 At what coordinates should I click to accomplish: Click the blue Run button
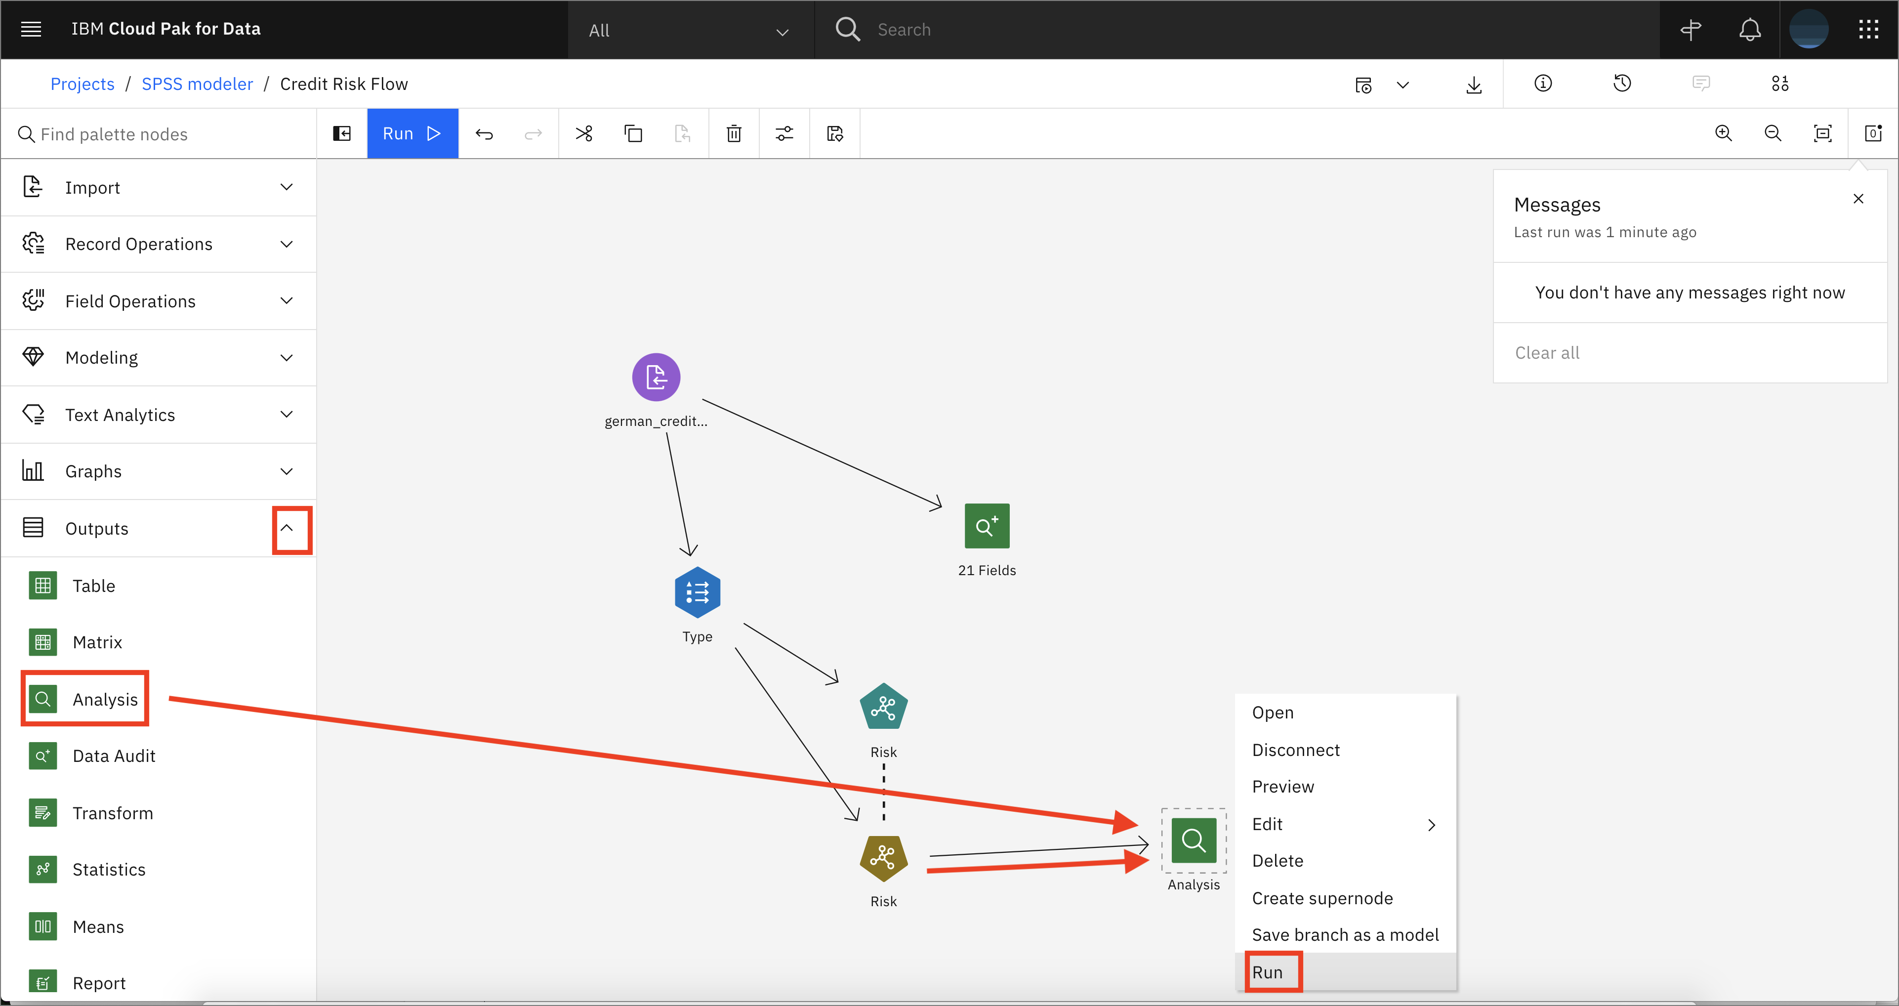pyautogui.click(x=412, y=133)
